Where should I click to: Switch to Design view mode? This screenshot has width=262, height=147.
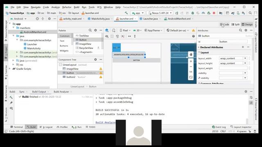(x=247, y=24)
